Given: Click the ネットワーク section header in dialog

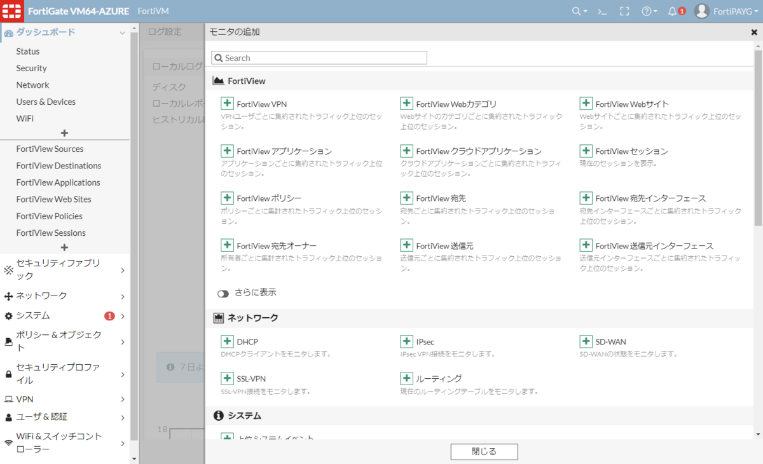Looking at the screenshot, I should pos(480,318).
